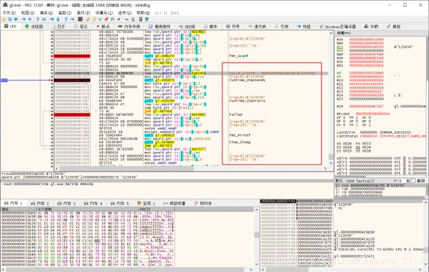Open the SEH链 tab
The image size is (429, 272).
tap(187, 27)
